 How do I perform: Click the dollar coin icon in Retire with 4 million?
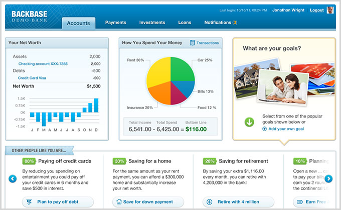[209, 202]
